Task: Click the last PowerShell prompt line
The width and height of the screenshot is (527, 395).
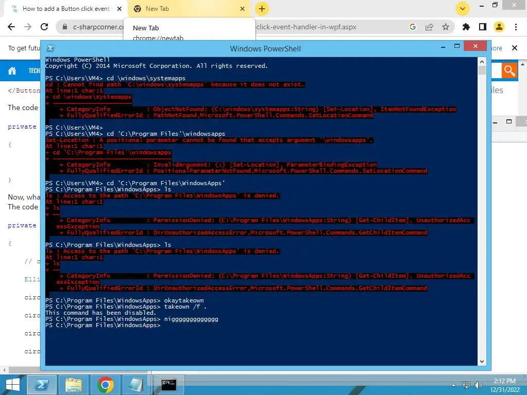Action: [103, 325]
